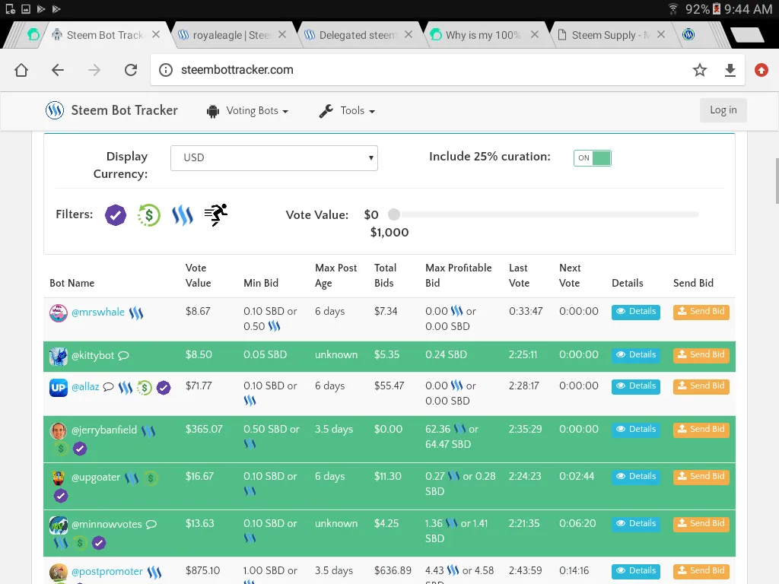Send Bid to @postpromoter
This screenshot has width=779, height=584.
tap(701, 571)
